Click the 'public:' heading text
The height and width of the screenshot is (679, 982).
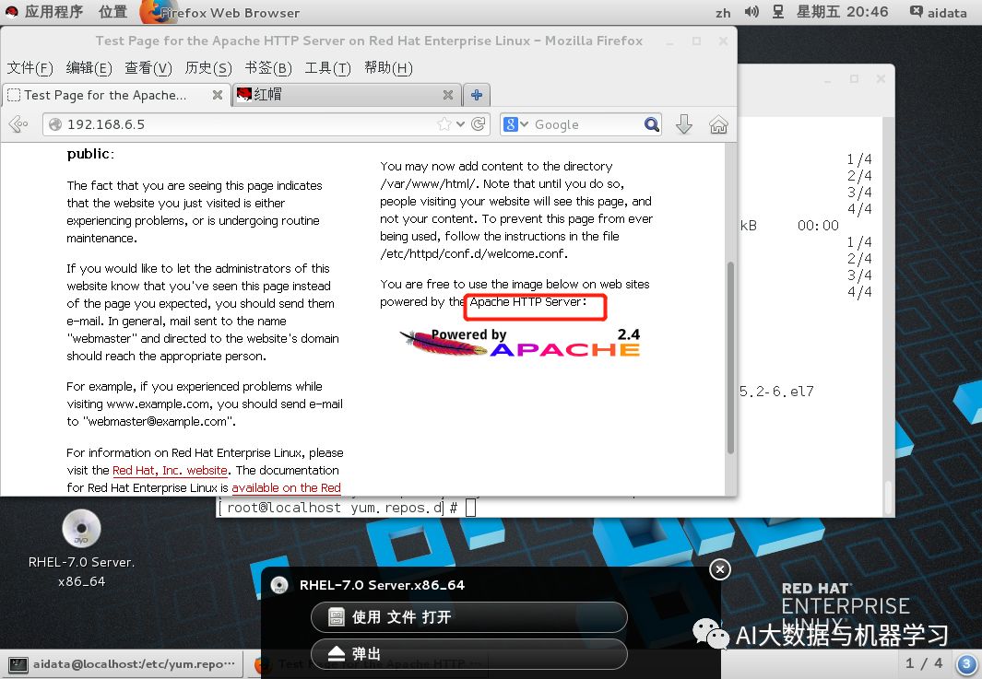tap(90, 154)
